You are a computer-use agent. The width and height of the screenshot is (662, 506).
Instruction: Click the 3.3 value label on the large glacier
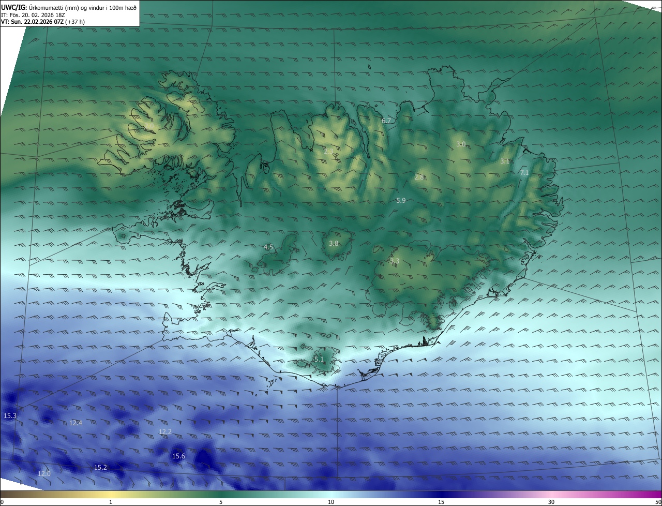(x=395, y=261)
